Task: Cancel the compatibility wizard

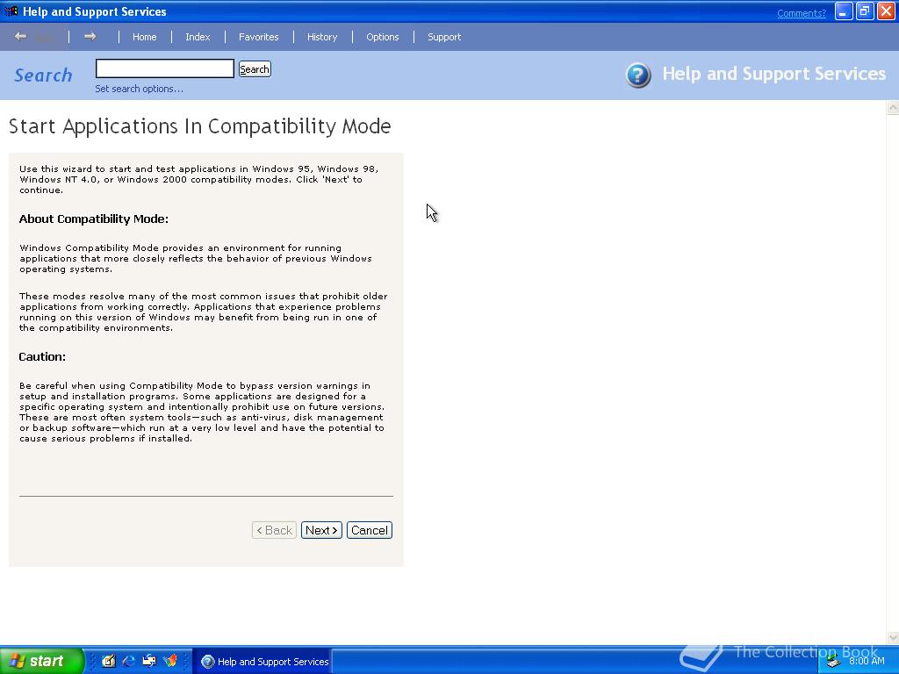Action: point(370,530)
